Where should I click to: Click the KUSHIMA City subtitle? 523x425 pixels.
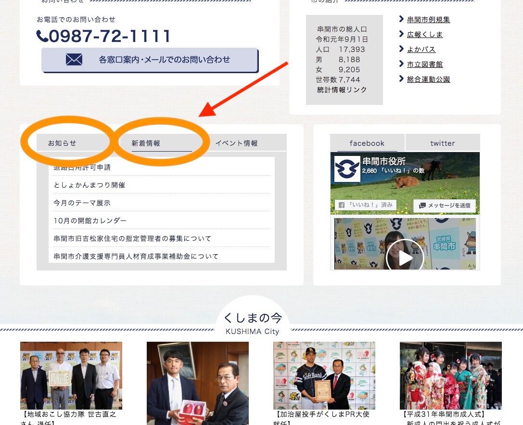(x=252, y=332)
